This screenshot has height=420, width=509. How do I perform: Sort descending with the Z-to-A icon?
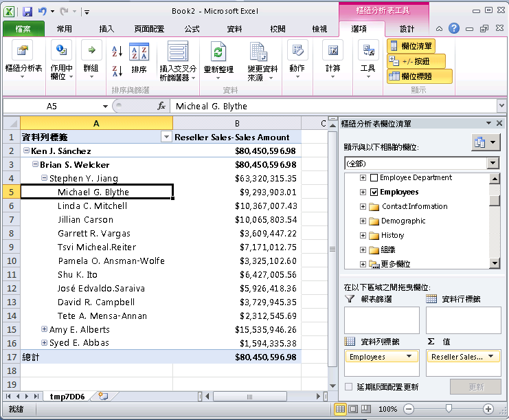117,71
